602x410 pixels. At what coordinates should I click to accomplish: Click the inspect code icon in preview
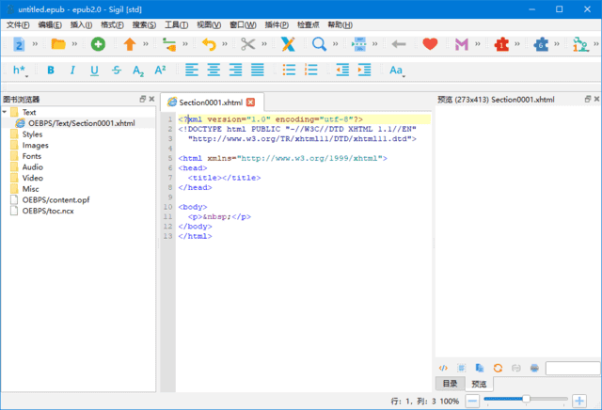pyautogui.click(x=445, y=368)
